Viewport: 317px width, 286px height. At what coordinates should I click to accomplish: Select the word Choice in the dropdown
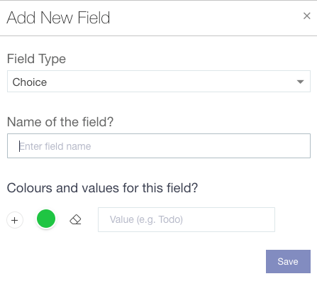(x=30, y=82)
